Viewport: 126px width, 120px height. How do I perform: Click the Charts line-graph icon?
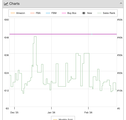pos(6,4)
